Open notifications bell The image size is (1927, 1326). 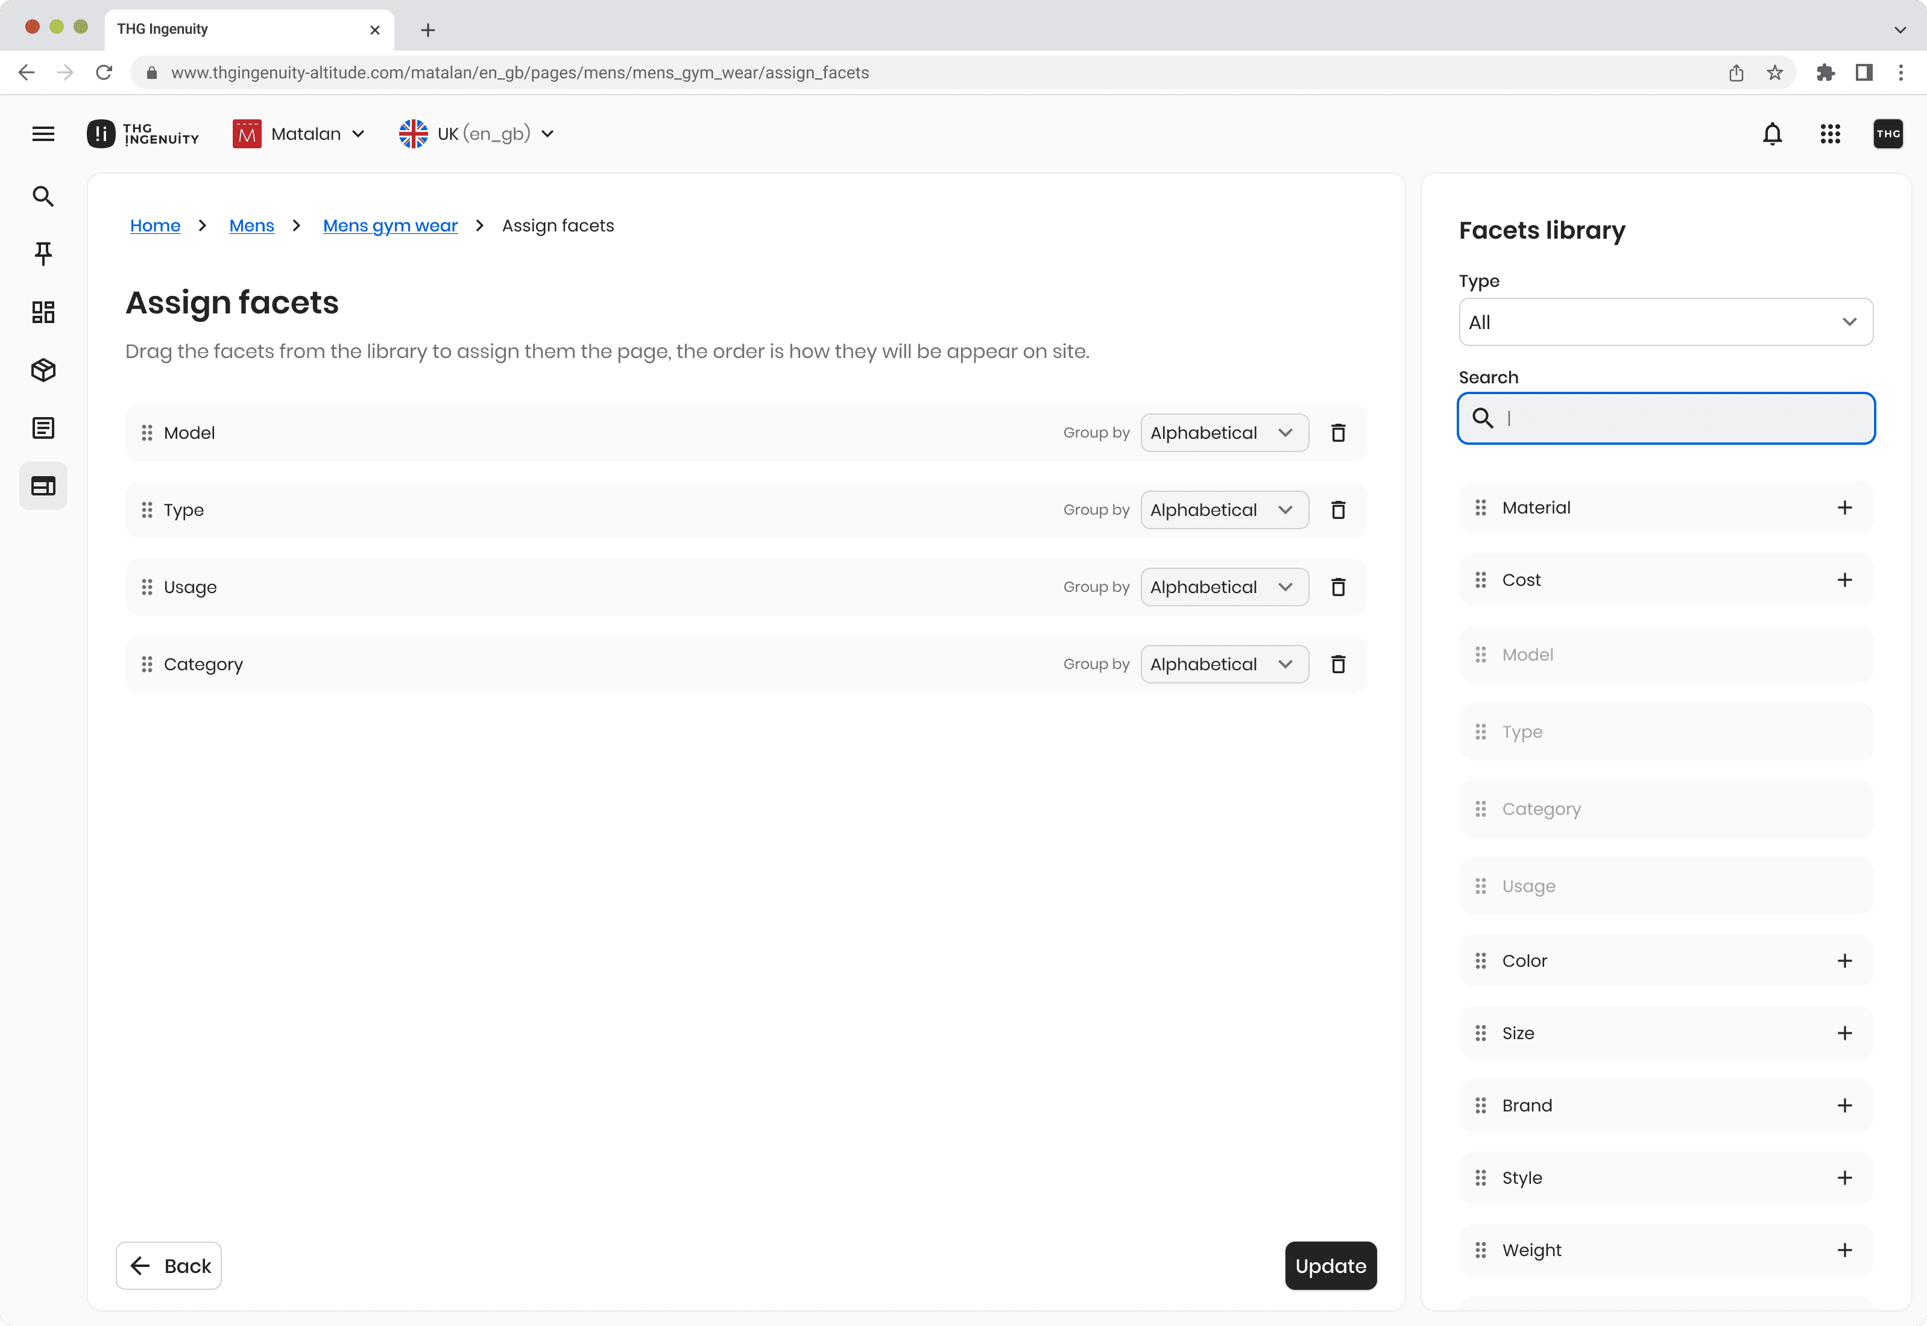1773,134
